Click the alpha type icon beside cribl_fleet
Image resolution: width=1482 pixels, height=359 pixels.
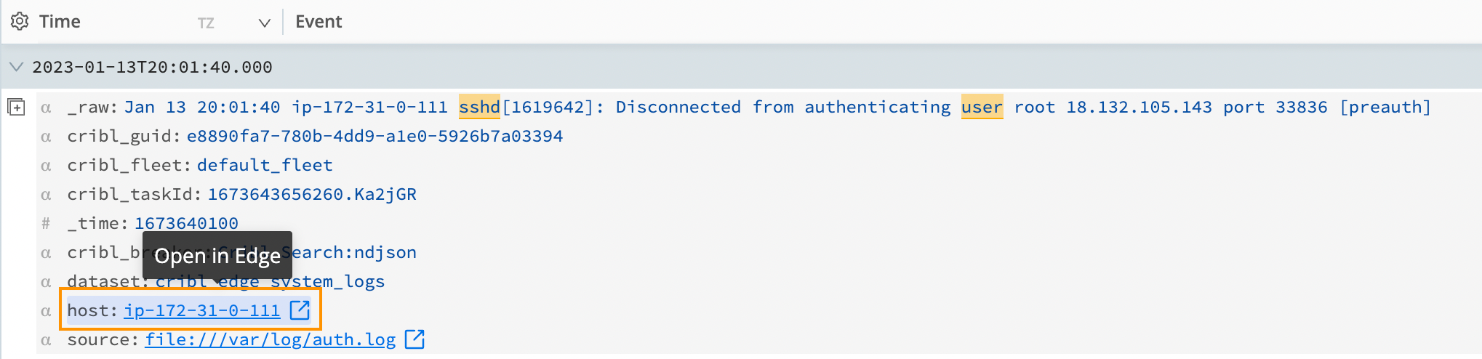click(x=46, y=166)
